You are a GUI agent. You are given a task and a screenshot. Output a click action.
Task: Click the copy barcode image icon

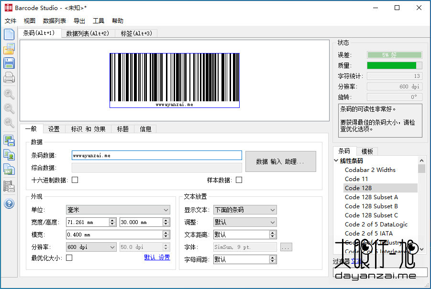[x=9, y=155]
